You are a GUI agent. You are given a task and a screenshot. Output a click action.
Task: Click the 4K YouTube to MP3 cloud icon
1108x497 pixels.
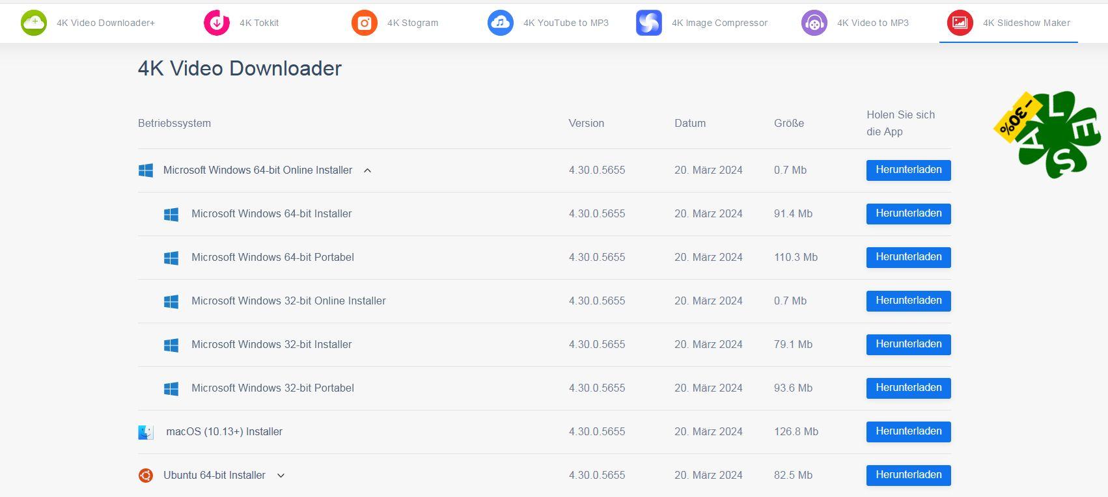coord(501,23)
